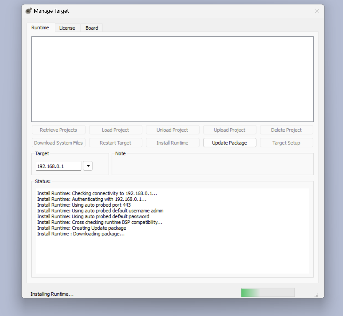Select 'Using auto probed port 443' line
Screen dimensions: 343x316
coord(84,205)
